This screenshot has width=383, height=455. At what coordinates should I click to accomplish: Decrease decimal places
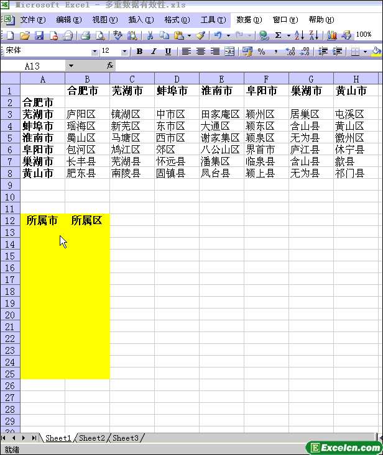click(305, 52)
